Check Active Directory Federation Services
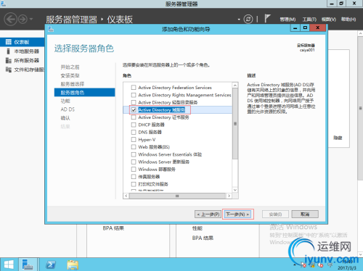The image size is (363, 271). click(134, 88)
